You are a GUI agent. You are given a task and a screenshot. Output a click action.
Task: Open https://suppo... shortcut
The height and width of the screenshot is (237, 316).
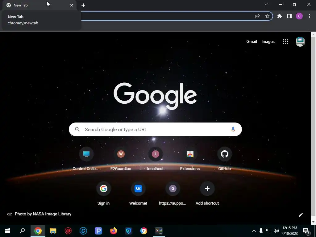(173, 193)
